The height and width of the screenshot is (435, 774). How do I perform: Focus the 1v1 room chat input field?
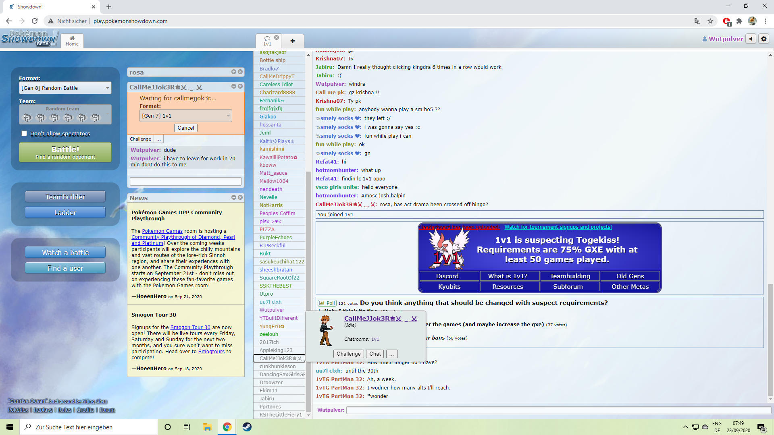pyautogui.click(x=558, y=410)
